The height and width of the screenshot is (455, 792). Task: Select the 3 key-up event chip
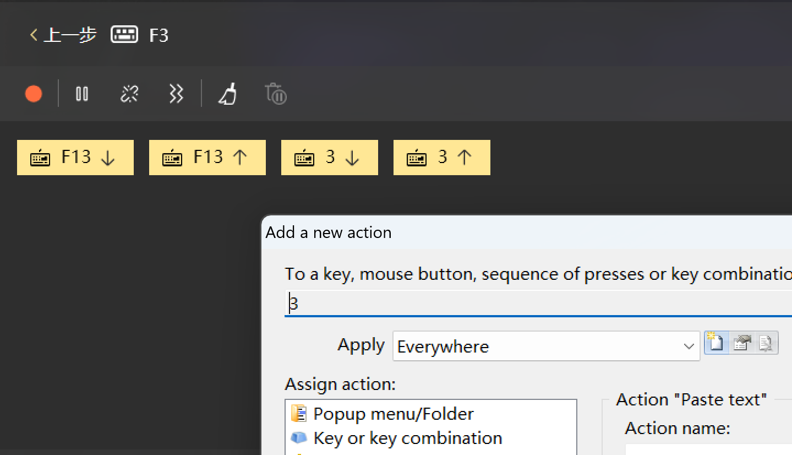442,158
